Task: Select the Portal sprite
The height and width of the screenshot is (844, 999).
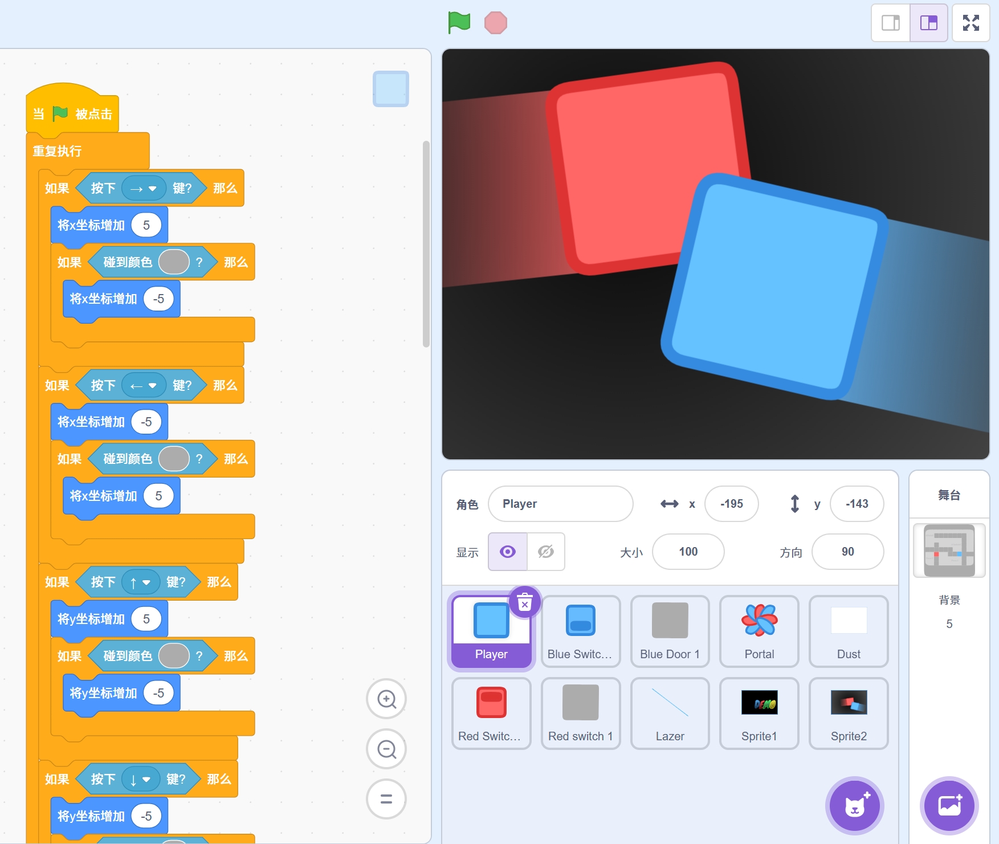Action: pyautogui.click(x=759, y=631)
